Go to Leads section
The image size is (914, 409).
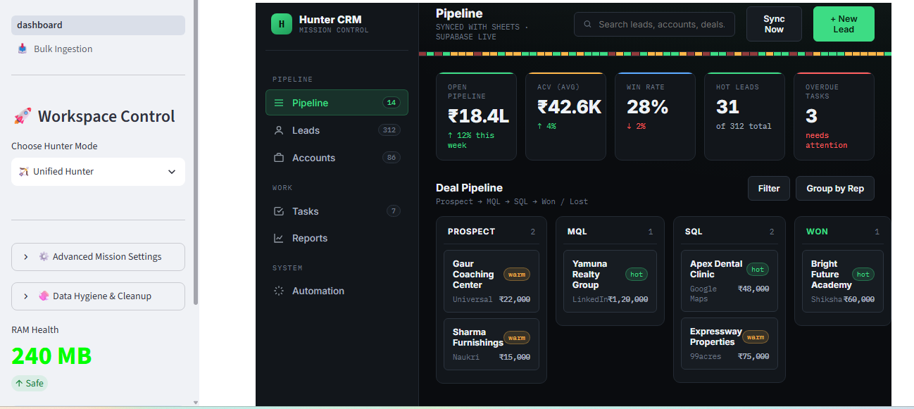pyautogui.click(x=337, y=130)
